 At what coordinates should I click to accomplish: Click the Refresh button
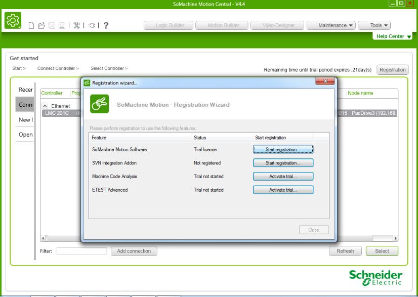pos(345,251)
